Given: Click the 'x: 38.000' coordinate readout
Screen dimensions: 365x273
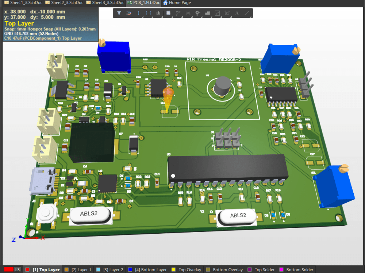Looking at the screenshot, I should coord(15,12).
